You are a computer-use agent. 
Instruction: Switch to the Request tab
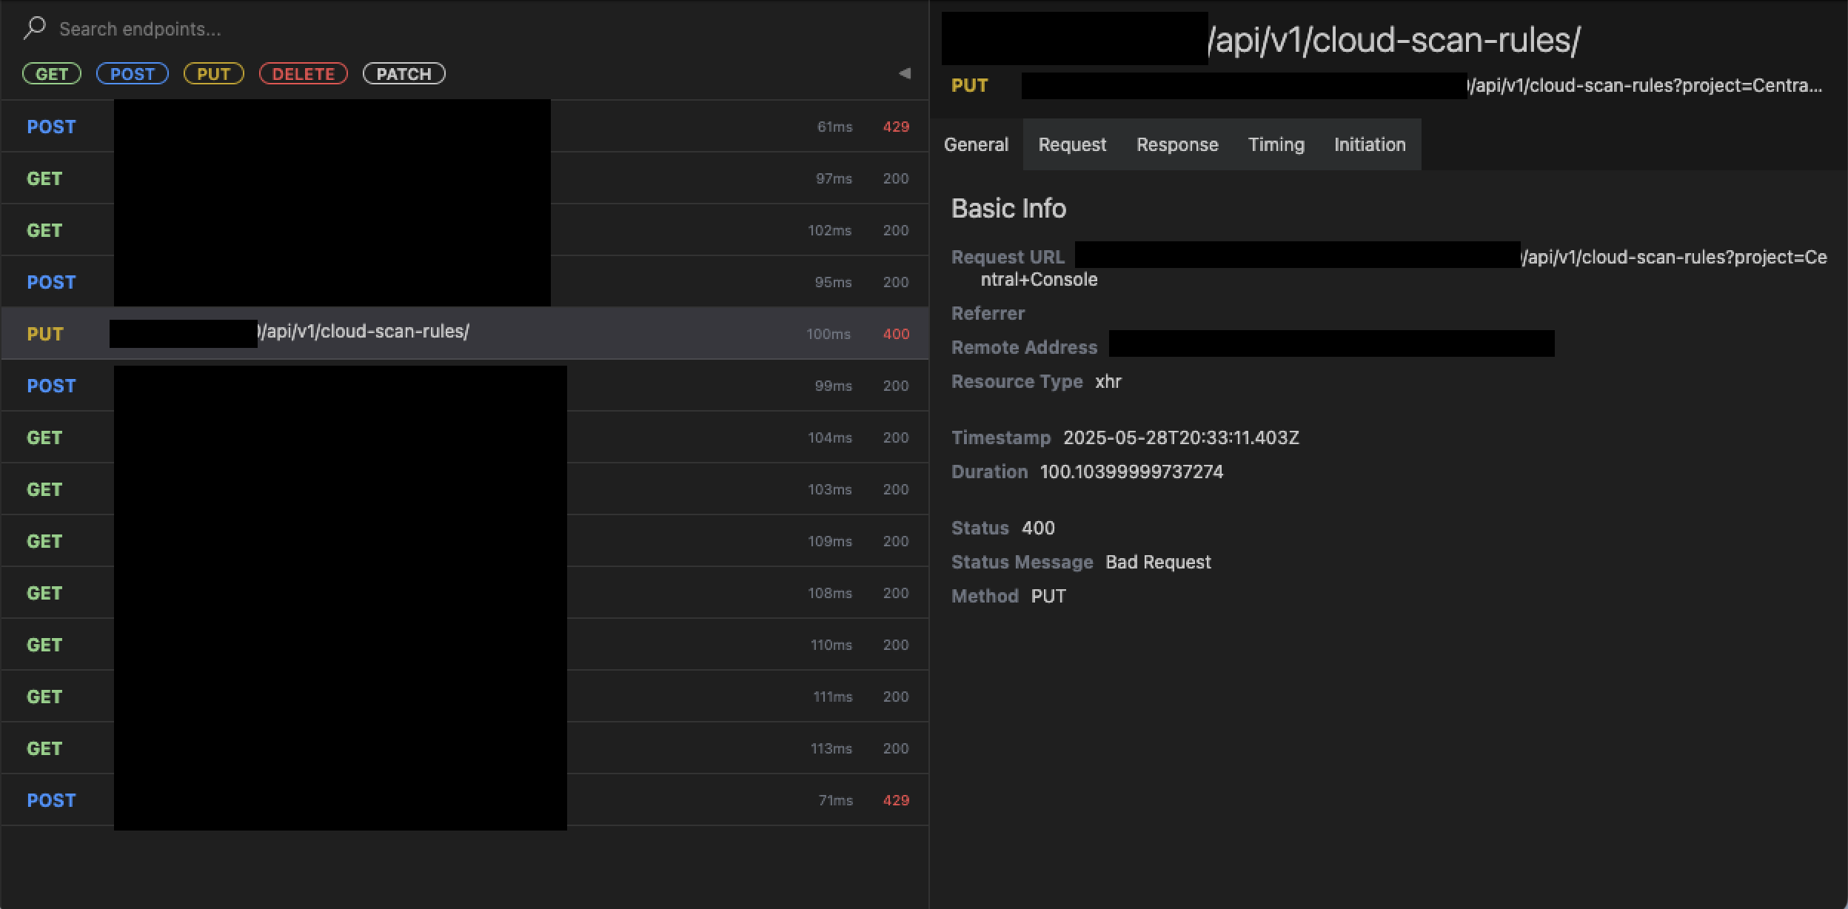[x=1072, y=144]
